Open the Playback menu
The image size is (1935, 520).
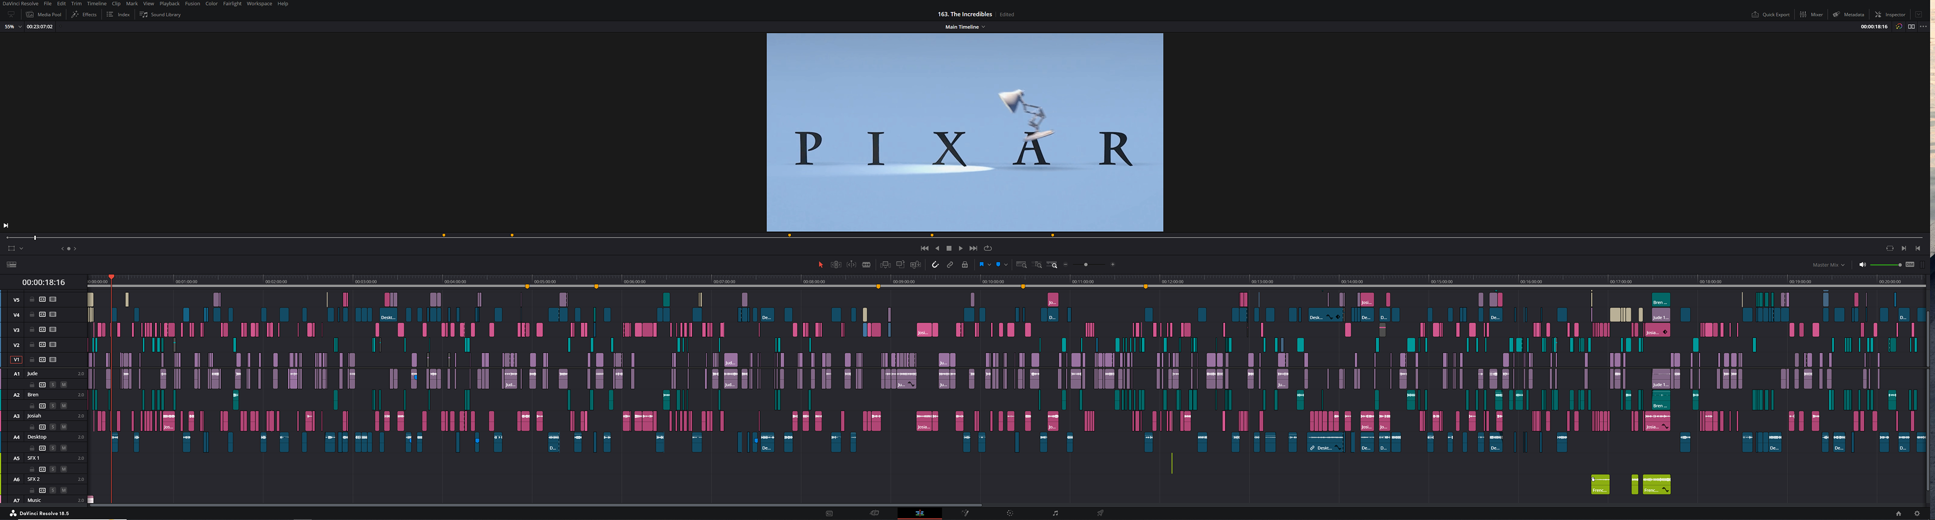click(170, 4)
